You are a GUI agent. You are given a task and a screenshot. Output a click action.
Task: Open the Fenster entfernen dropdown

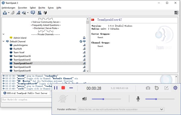pyautogui.click(x=121, y=109)
